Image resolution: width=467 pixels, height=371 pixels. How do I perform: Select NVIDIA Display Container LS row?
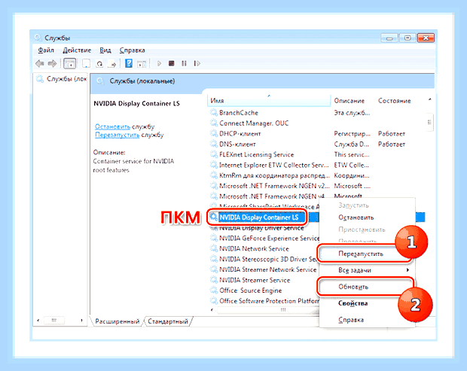[x=258, y=217]
